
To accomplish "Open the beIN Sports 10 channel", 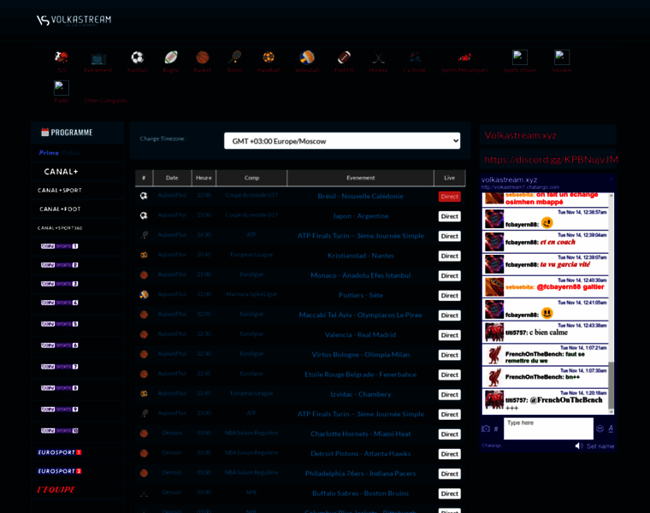I will pyautogui.click(x=59, y=431).
